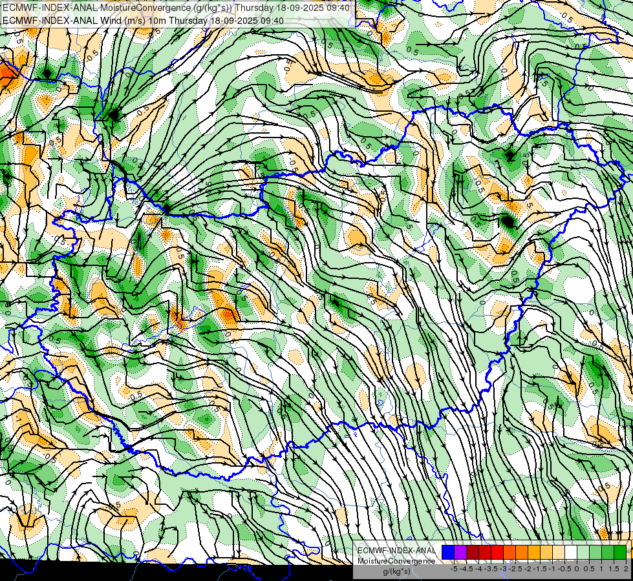633x581 pixels.
Task: Click the purple legend swatch from -5 to -4.5
Action: (x=460, y=553)
